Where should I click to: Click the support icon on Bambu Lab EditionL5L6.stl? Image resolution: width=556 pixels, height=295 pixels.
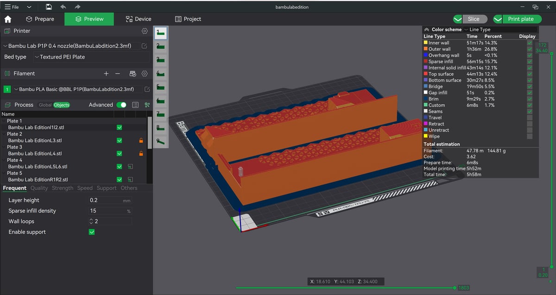[x=130, y=167]
